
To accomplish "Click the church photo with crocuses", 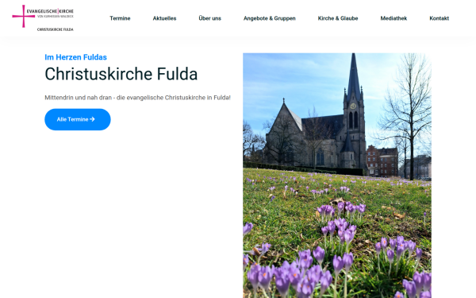I will (x=337, y=176).
